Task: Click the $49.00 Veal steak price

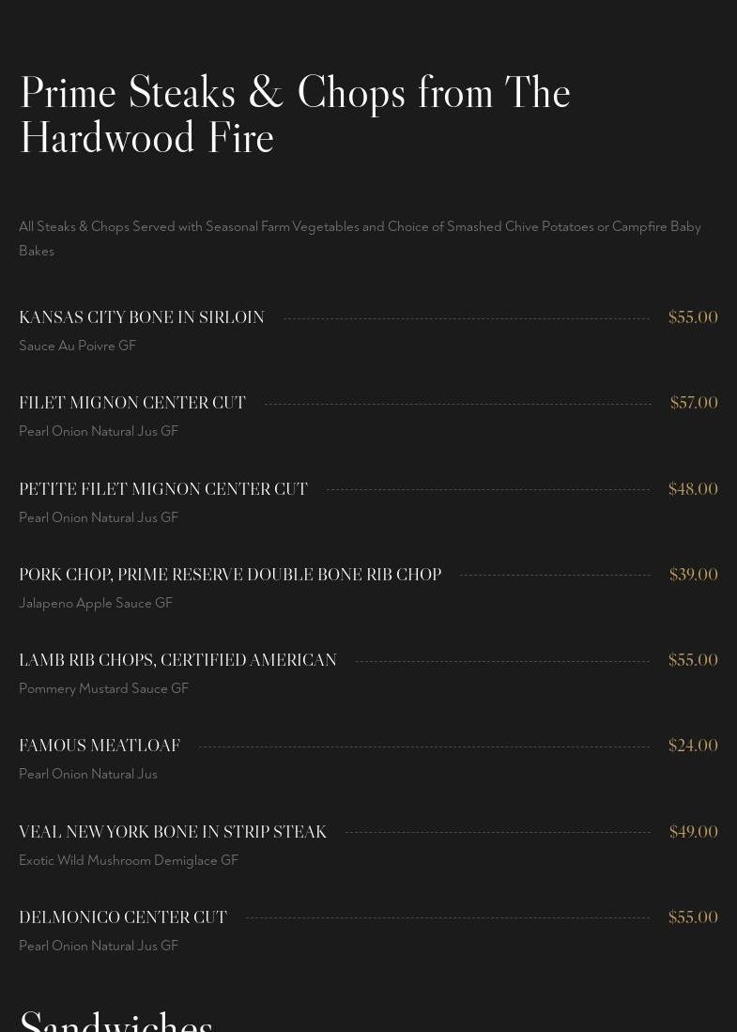Action: click(x=694, y=833)
